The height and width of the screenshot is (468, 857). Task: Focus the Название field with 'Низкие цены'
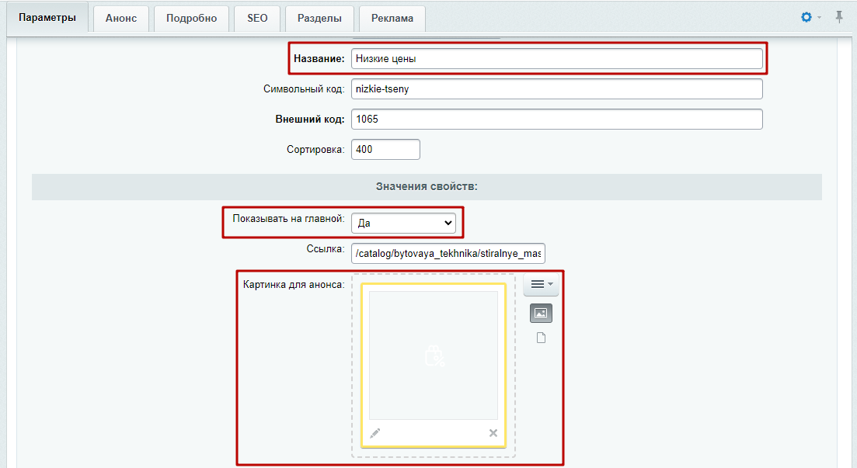click(556, 58)
